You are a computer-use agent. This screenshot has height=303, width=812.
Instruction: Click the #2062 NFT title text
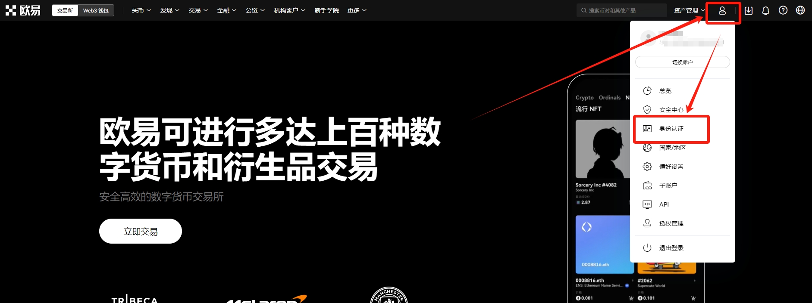(x=645, y=281)
